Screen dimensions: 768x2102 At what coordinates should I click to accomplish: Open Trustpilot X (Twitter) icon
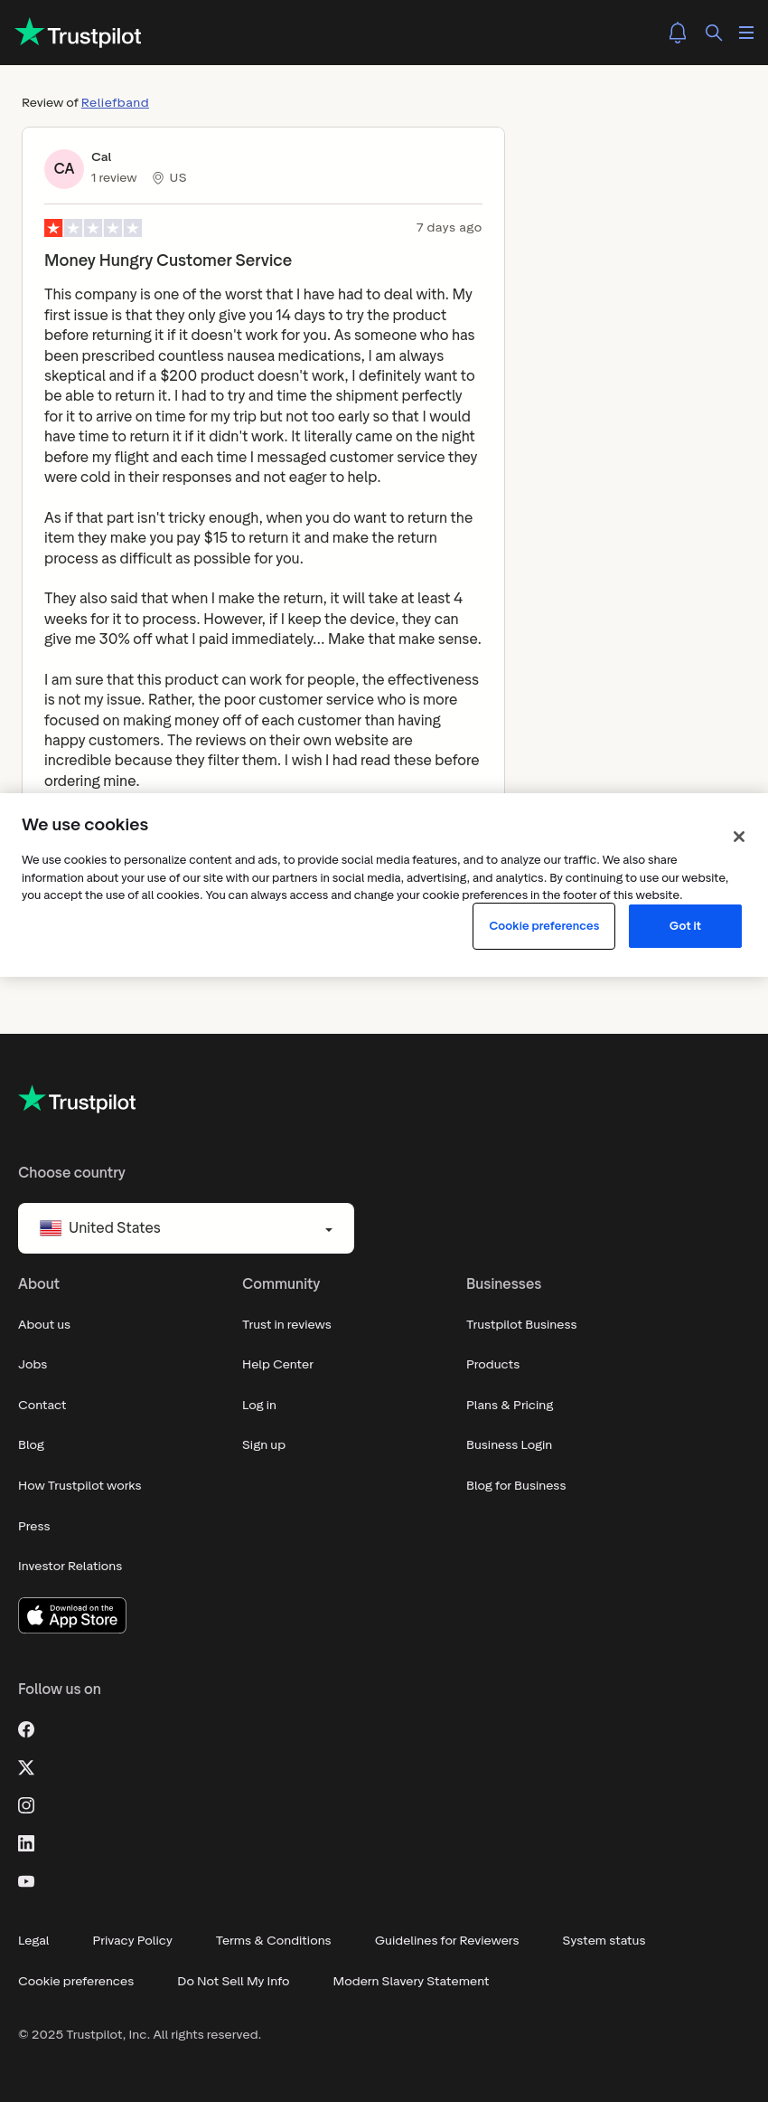(26, 1767)
